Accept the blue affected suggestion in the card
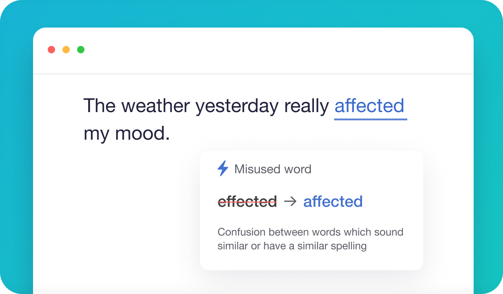 [x=333, y=201]
